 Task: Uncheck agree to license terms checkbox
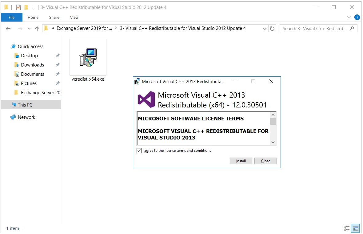click(x=139, y=151)
